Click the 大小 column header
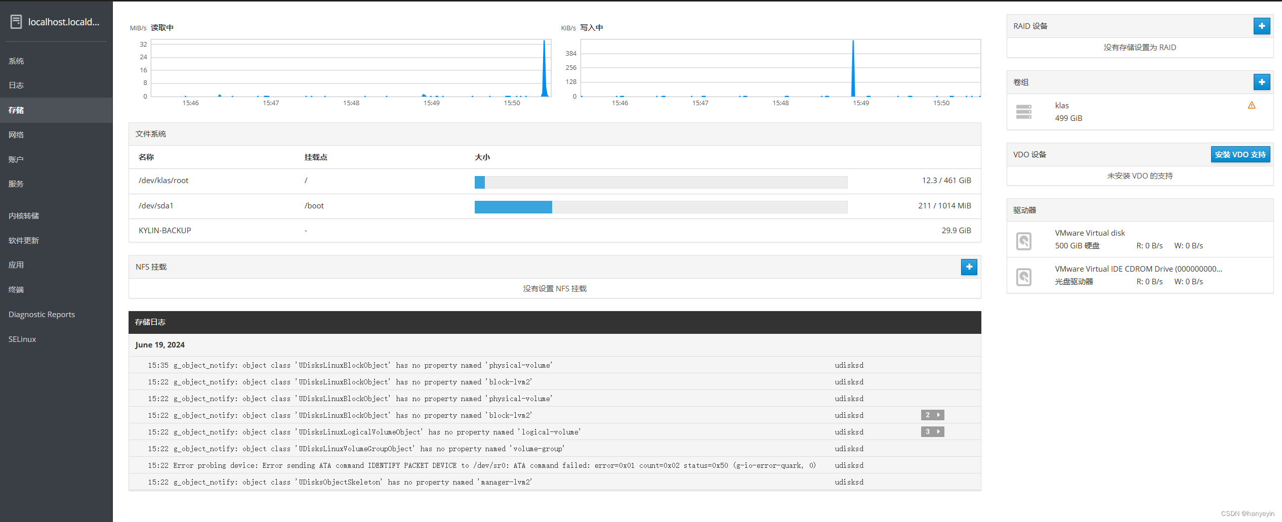The image size is (1282, 522). point(482,157)
